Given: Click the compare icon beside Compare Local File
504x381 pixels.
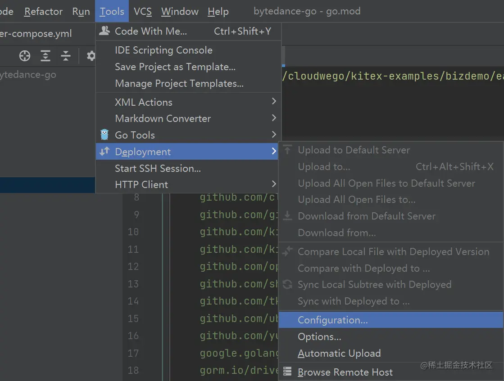Looking at the screenshot, I should click(287, 251).
